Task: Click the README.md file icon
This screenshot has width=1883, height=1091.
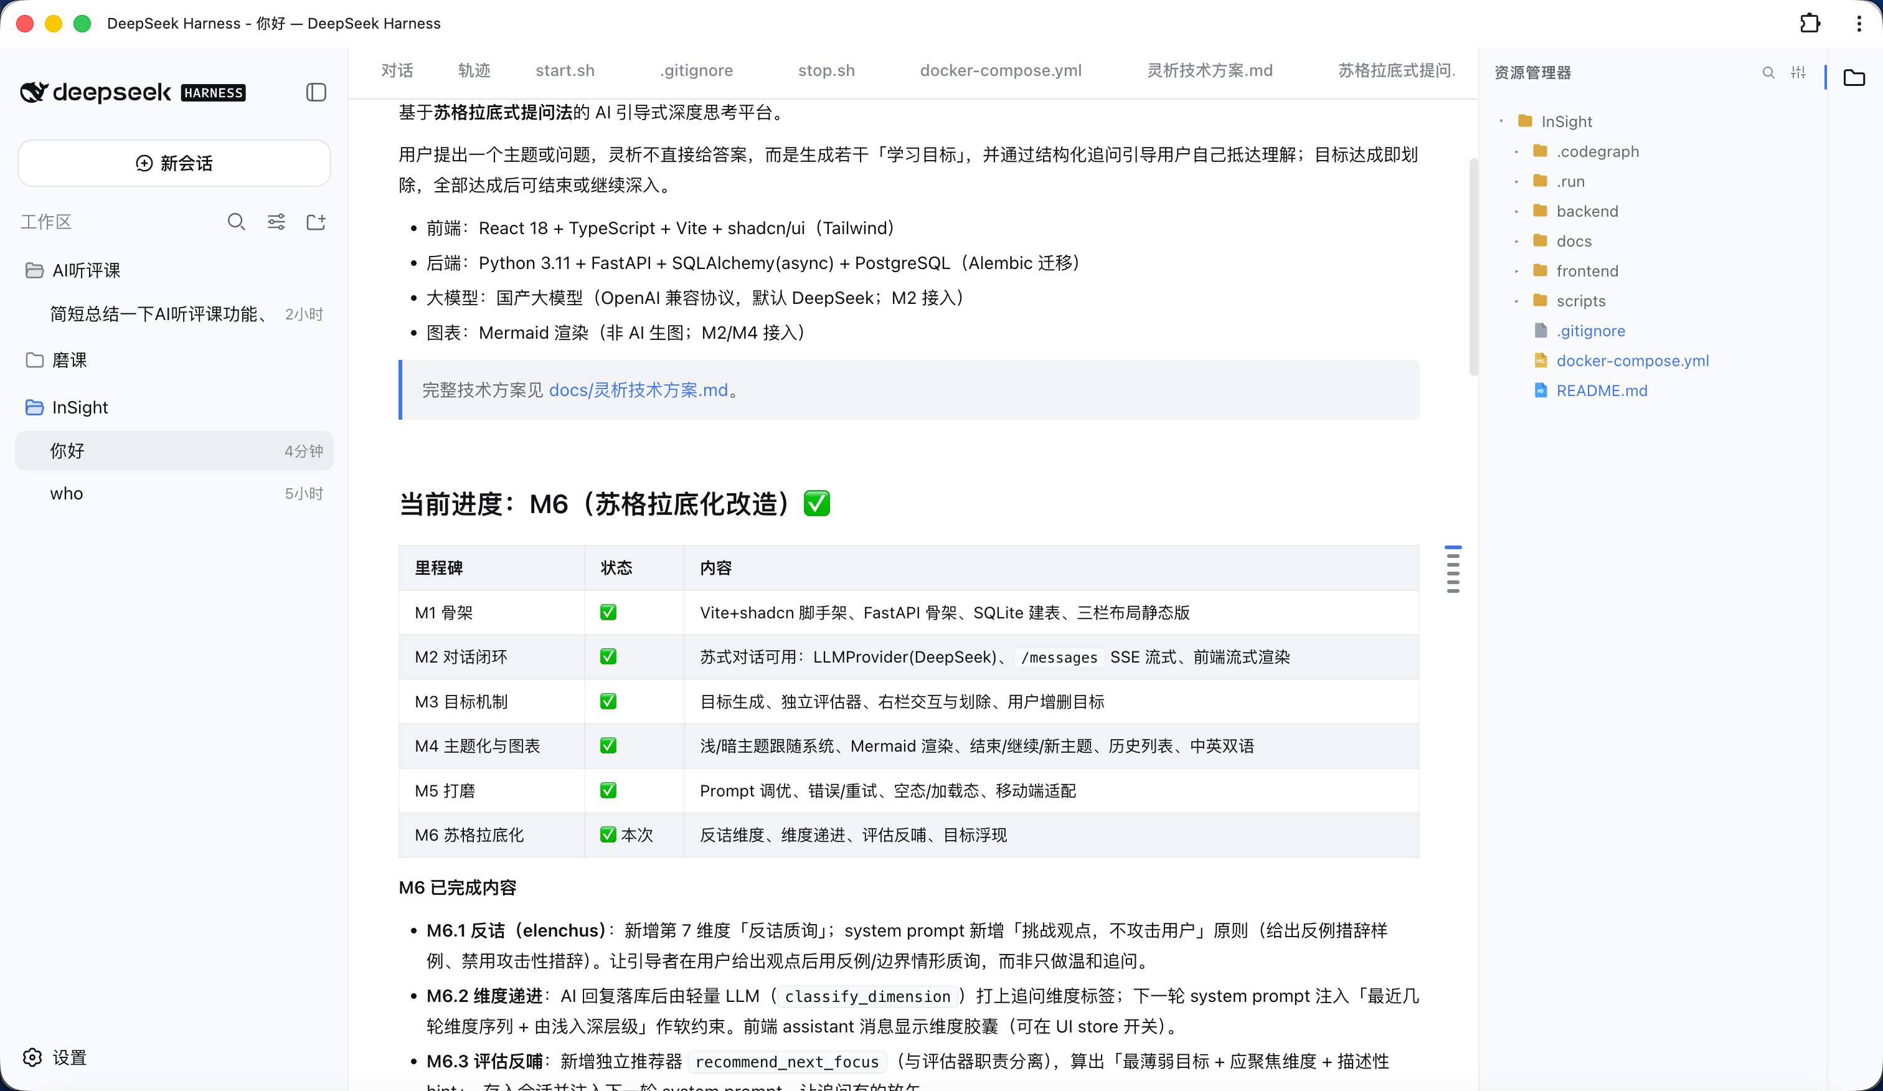Action: coord(1541,390)
